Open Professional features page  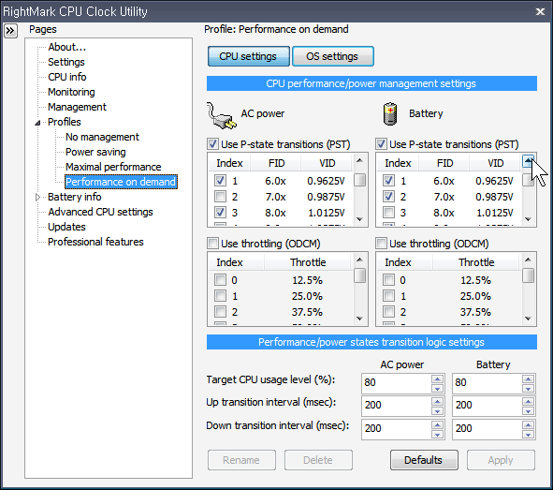pos(95,242)
